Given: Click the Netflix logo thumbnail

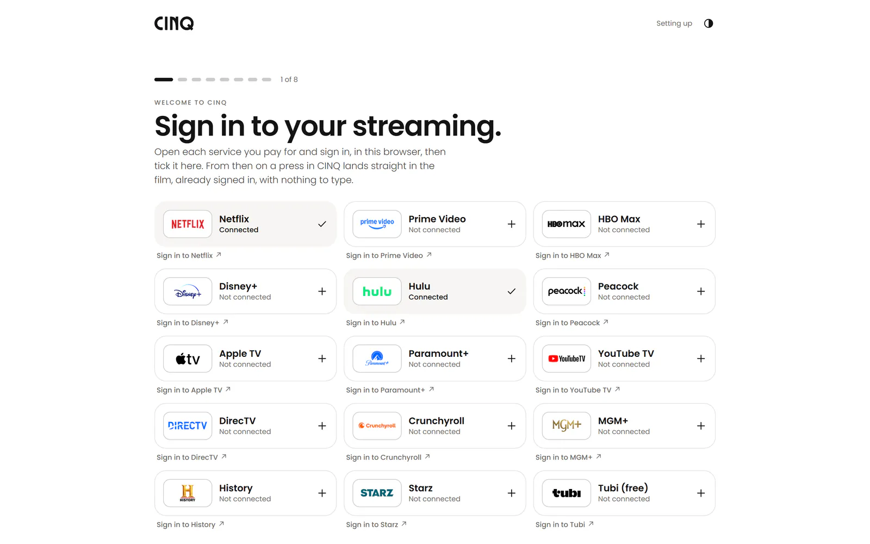Looking at the screenshot, I should (188, 224).
